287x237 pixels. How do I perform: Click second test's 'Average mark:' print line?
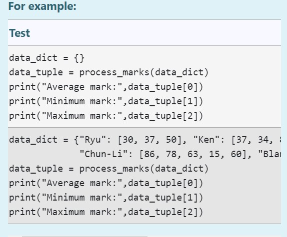(106, 183)
